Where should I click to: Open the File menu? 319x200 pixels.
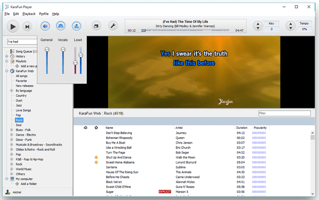(7, 14)
